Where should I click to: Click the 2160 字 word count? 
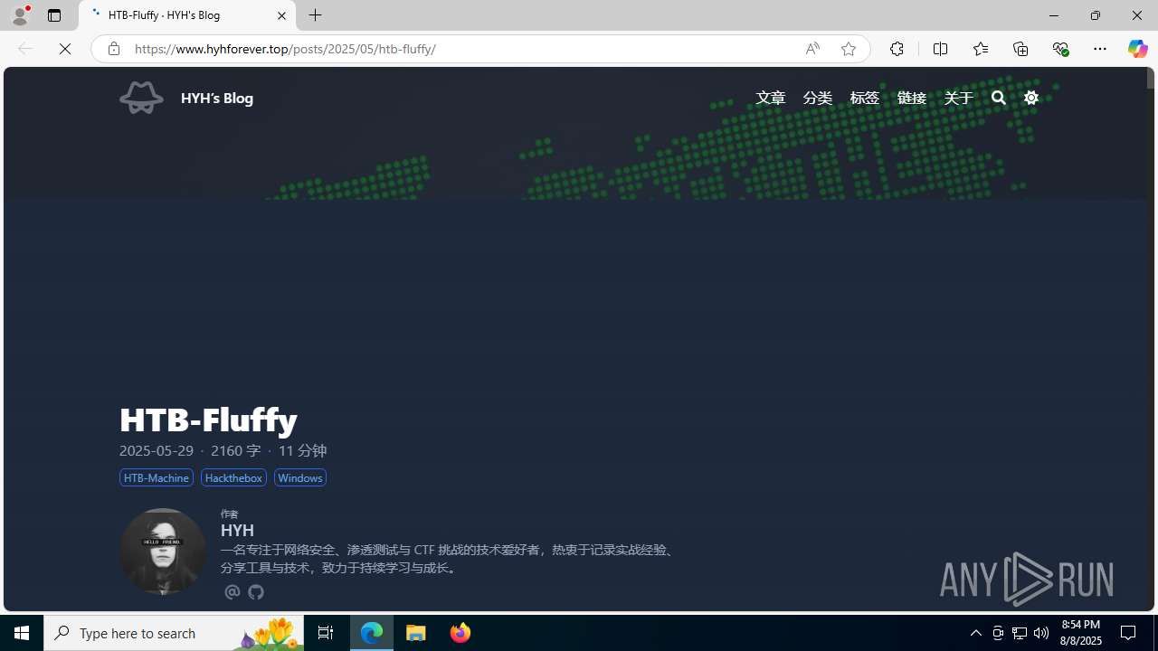[235, 450]
